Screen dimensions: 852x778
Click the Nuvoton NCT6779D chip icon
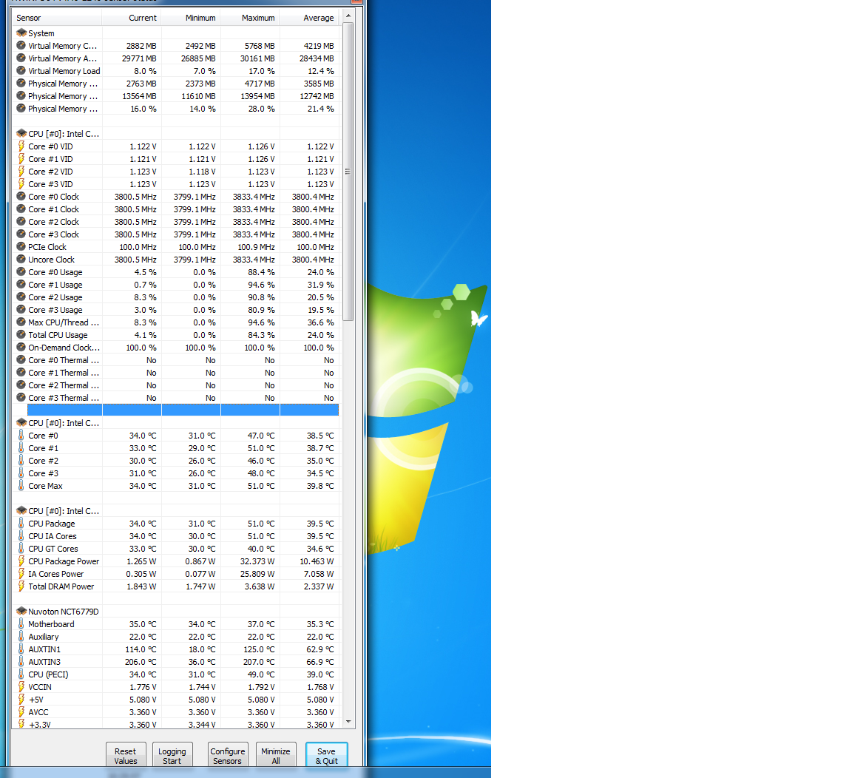pyautogui.click(x=21, y=611)
